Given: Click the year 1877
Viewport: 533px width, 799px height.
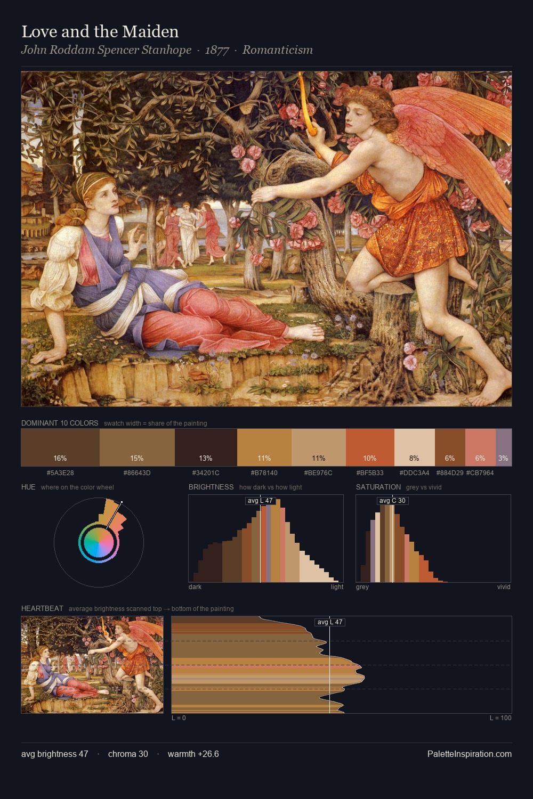Looking at the screenshot, I should tap(217, 50).
